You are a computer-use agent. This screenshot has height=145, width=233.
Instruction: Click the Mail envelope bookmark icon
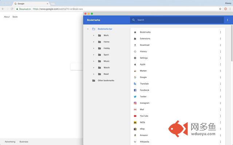(x=135, y=109)
